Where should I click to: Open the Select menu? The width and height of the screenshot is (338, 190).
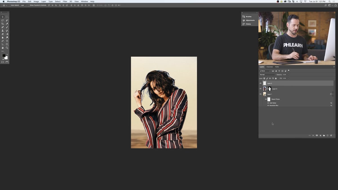(x=58, y=1)
